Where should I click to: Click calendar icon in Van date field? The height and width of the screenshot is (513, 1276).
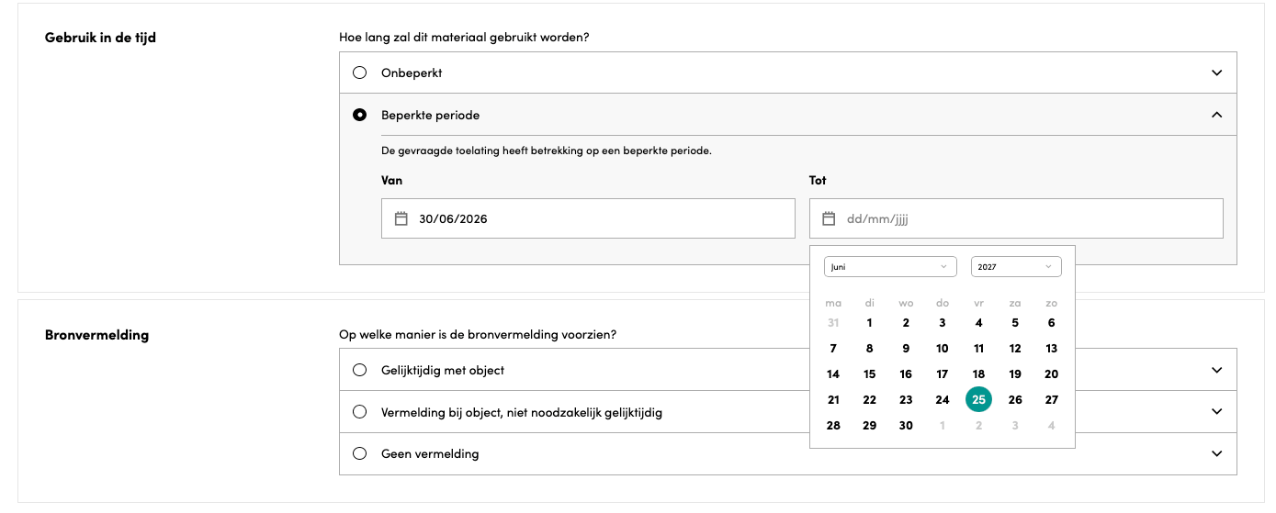pos(401,218)
